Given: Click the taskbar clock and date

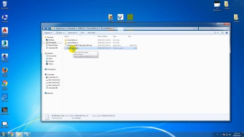Looking at the screenshot, I should pyautogui.click(x=237, y=134).
